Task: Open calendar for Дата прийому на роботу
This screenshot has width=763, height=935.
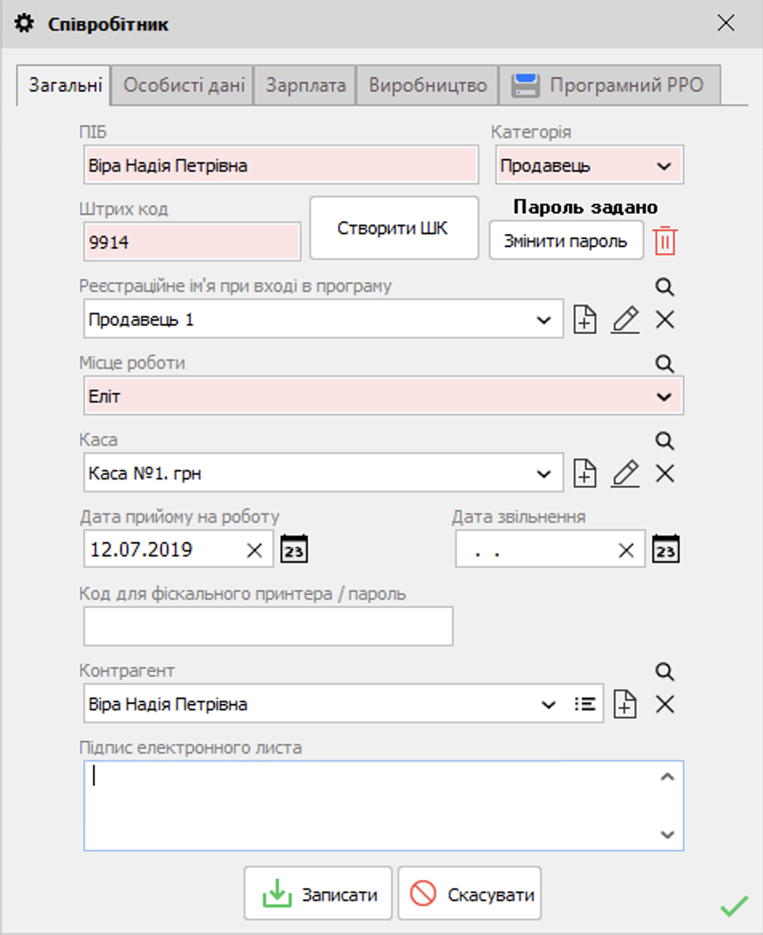Action: 294,548
